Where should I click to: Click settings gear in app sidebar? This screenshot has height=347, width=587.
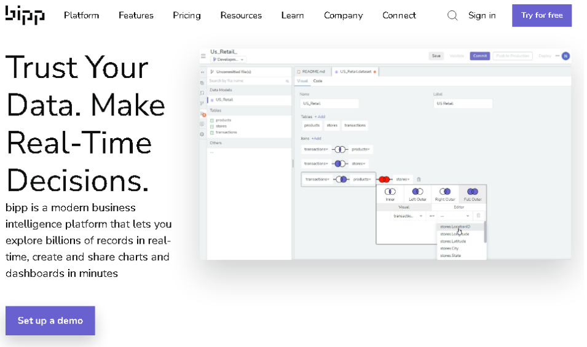202,134
